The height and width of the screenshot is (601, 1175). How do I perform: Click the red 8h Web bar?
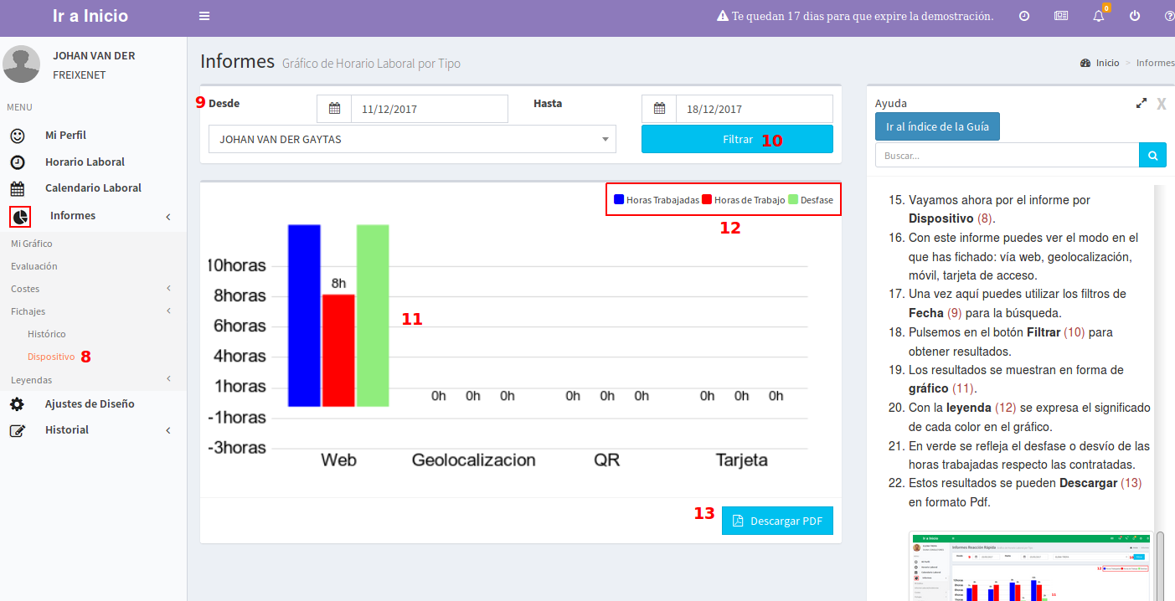coord(339,351)
